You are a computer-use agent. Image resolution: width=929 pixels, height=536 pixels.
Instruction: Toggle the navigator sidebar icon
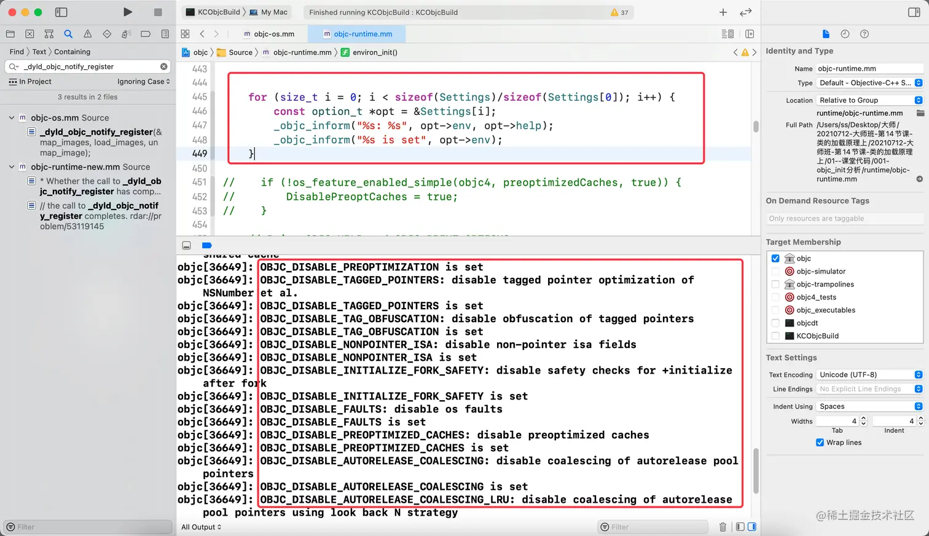click(x=61, y=12)
